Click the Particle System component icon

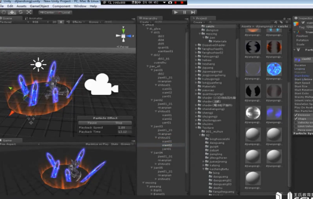click(x=298, y=49)
